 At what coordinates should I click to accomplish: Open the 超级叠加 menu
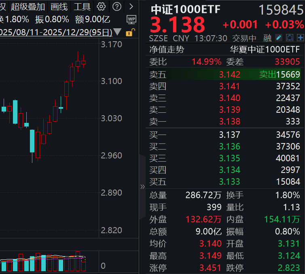point(28,6)
